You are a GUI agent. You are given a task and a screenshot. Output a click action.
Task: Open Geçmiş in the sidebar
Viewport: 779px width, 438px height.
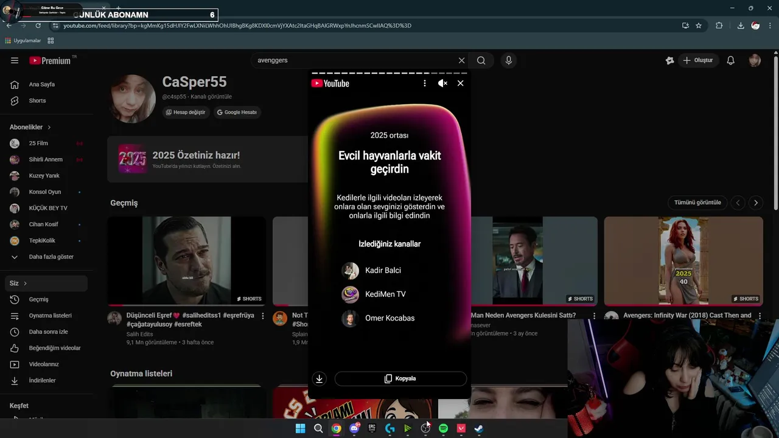(x=47, y=299)
